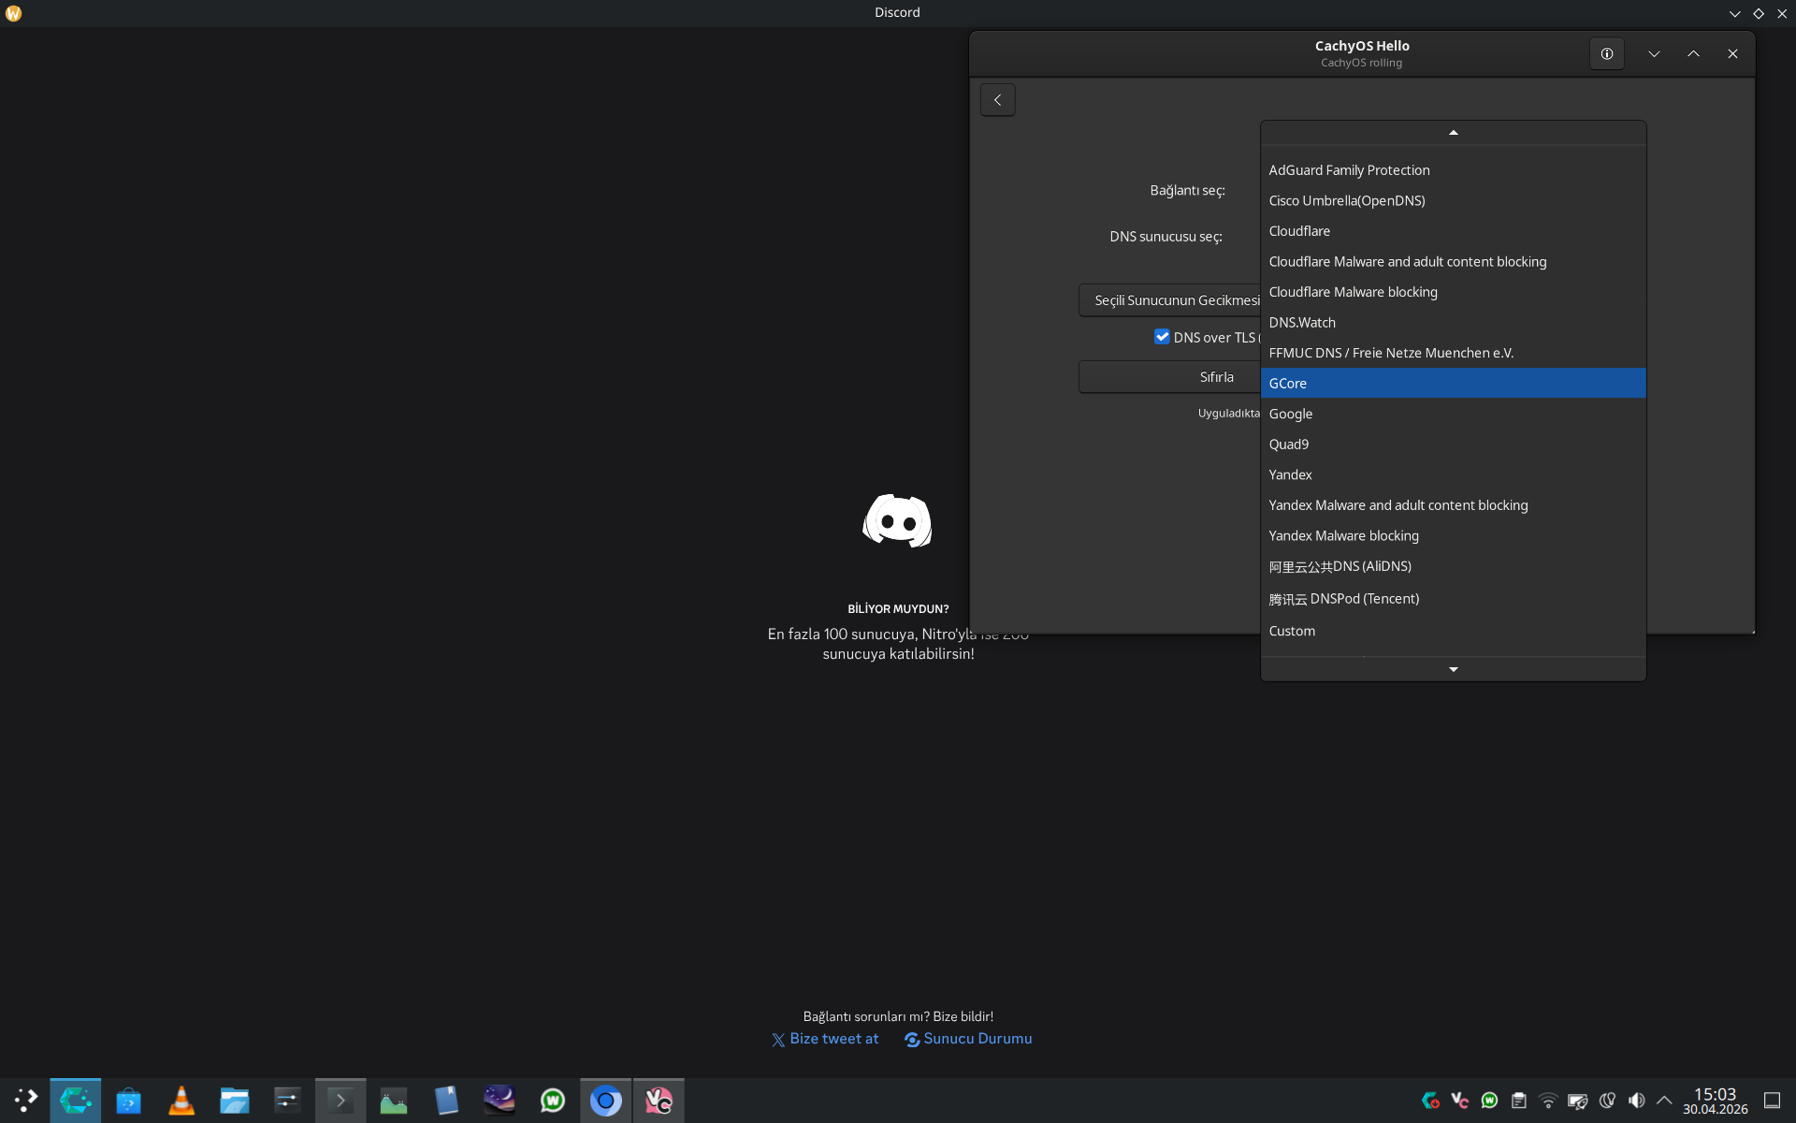Click the BİLİYOR MUYDUN? heading in Discord
This screenshot has height=1123, width=1796.
(x=898, y=608)
